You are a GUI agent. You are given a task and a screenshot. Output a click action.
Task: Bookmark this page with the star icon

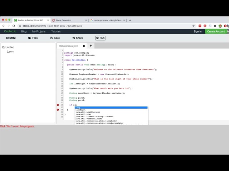click(194, 26)
